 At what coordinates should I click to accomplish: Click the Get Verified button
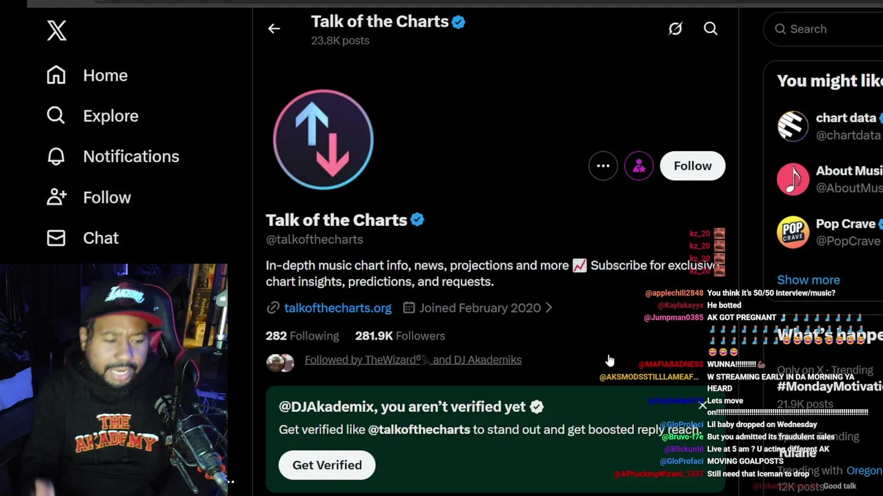327,465
